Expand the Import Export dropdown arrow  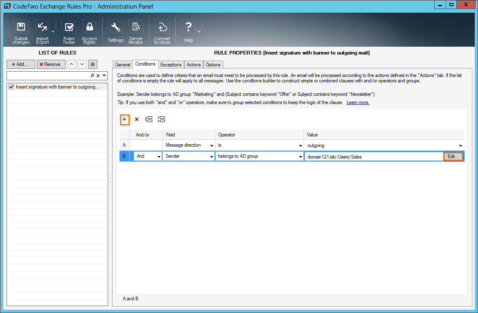tap(53, 32)
